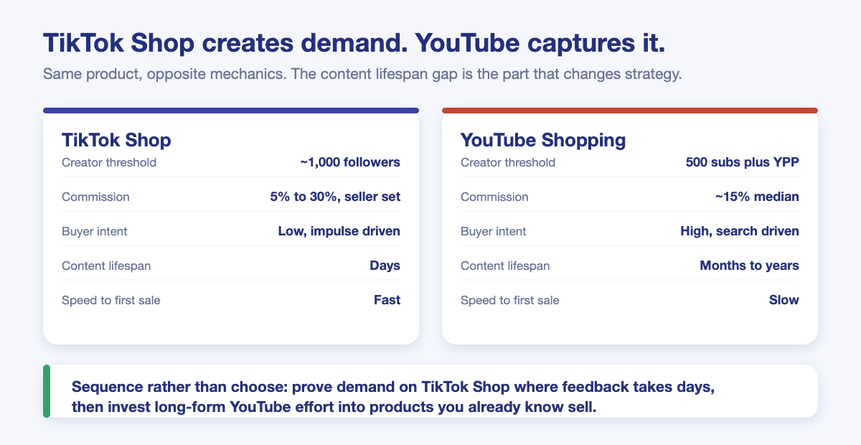Image resolution: width=861 pixels, height=445 pixels.
Task: Click 'Buyer intent' label in TikTok Shop card
Action: [x=95, y=231]
